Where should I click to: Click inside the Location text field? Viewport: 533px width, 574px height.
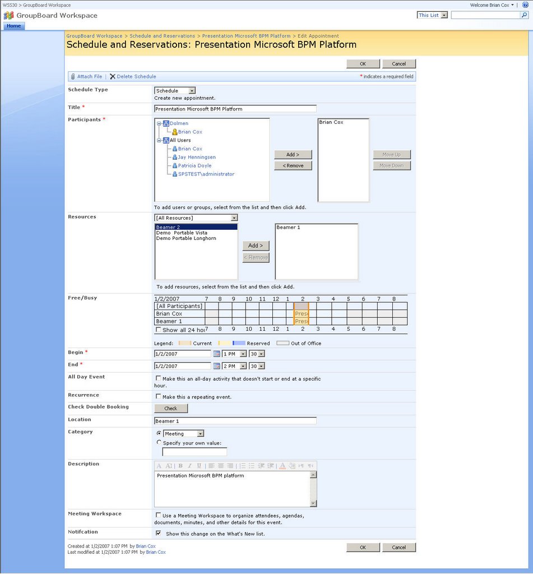point(235,420)
